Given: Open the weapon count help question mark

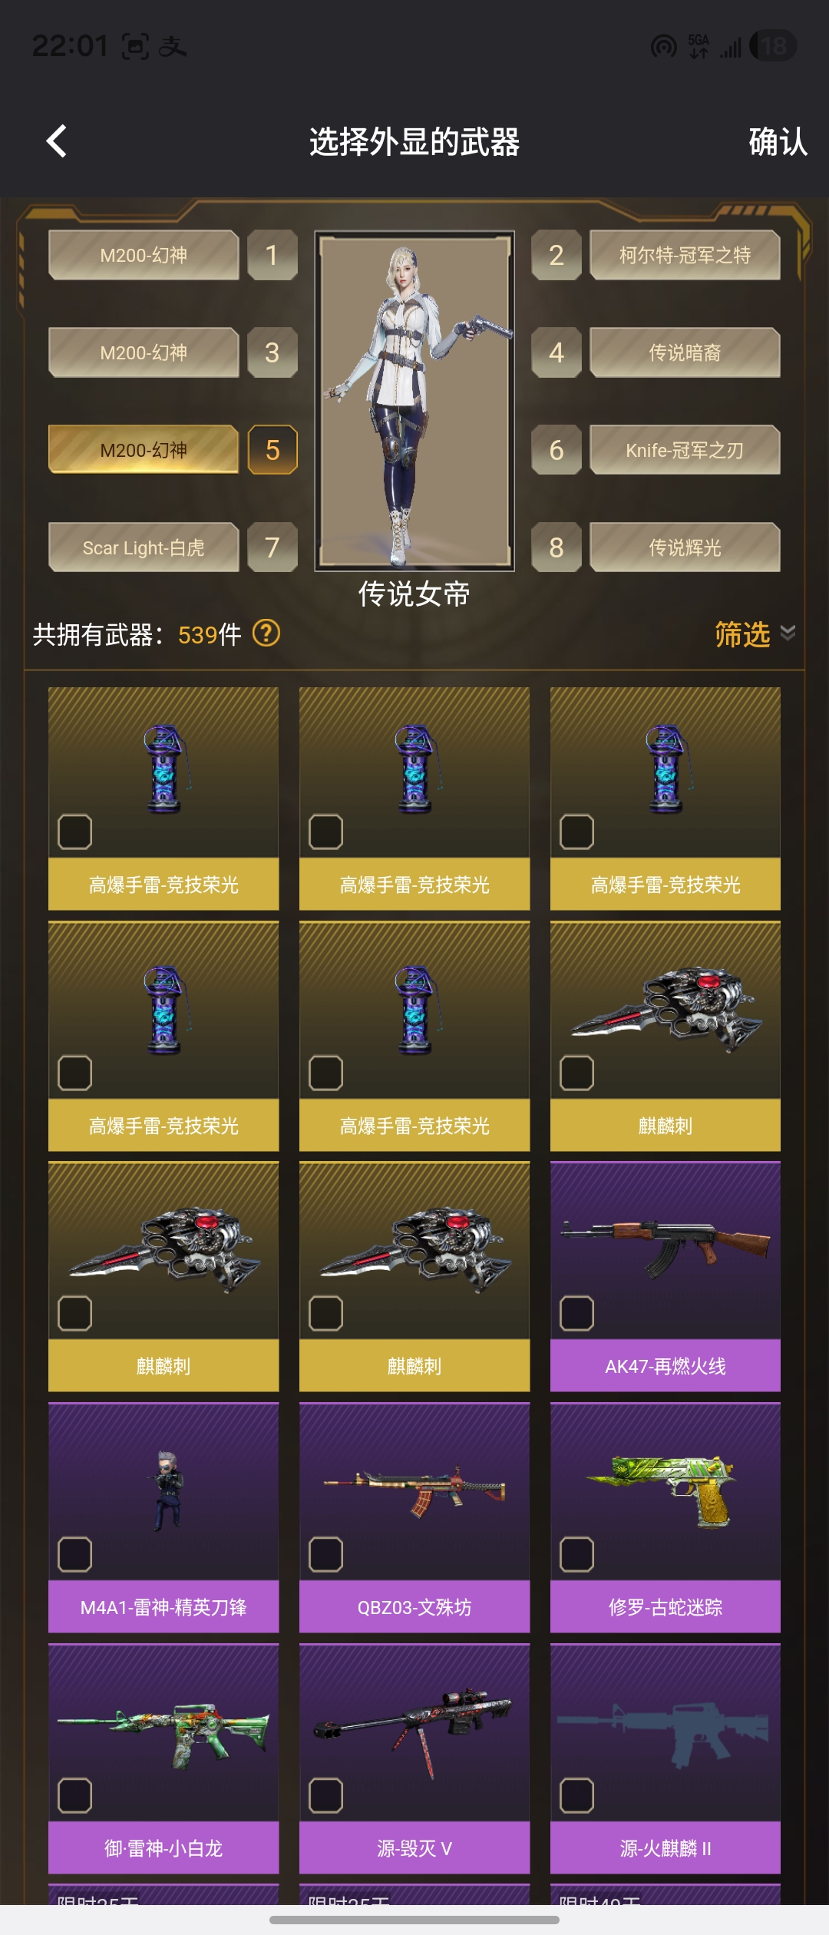Looking at the screenshot, I should click(x=266, y=633).
